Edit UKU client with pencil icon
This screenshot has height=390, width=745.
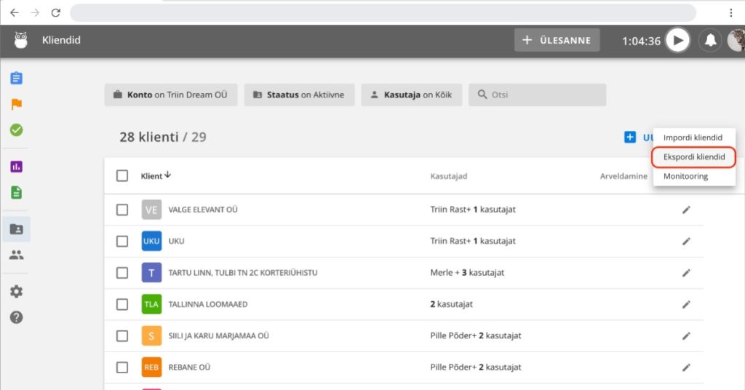[686, 242]
